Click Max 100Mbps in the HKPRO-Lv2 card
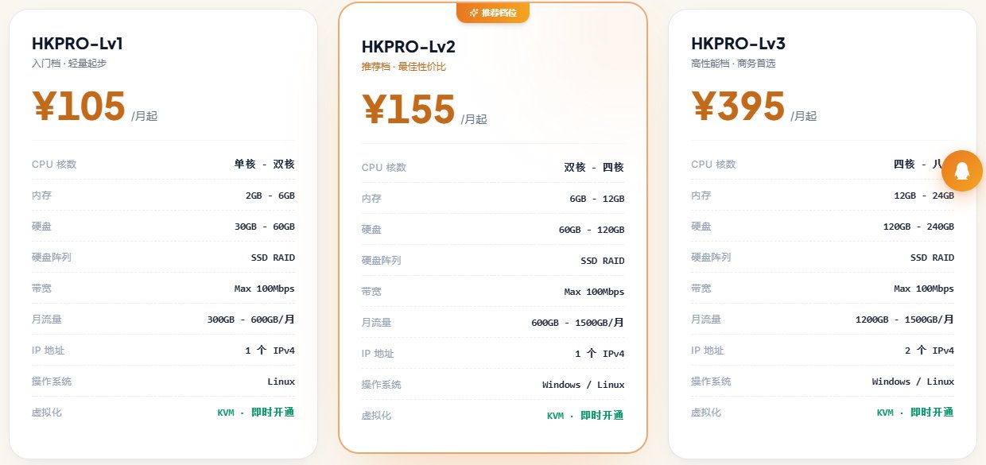This screenshot has height=465, width=986. point(595,292)
